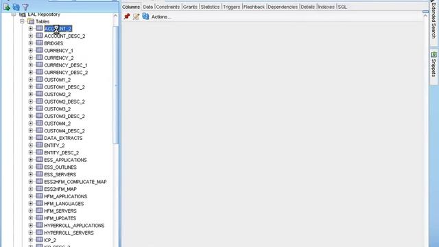
Task: Open the Constraints tab
Action: coord(168,7)
